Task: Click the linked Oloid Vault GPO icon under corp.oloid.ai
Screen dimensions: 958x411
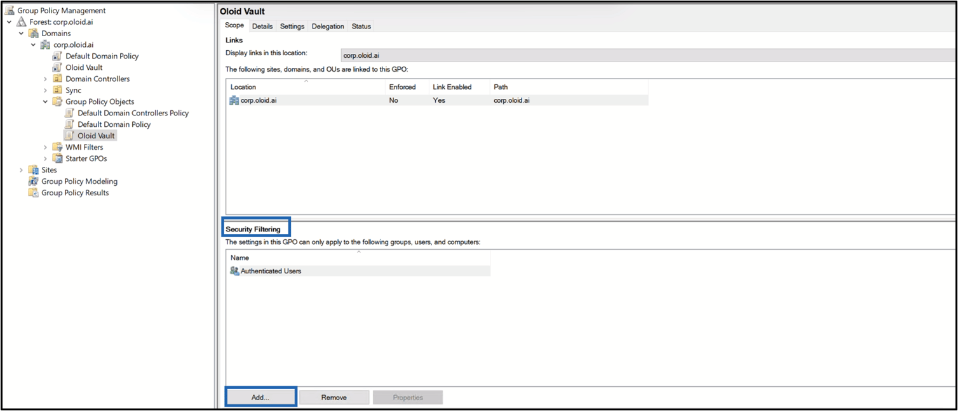Action: (x=58, y=67)
